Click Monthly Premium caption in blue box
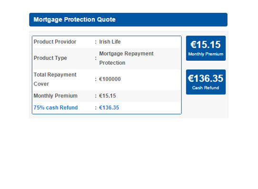The height and width of the screenshot is (189, 258). tap(206, 54)
